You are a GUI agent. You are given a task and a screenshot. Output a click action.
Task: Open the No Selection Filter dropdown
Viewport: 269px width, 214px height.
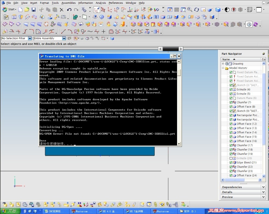point(30,38)
